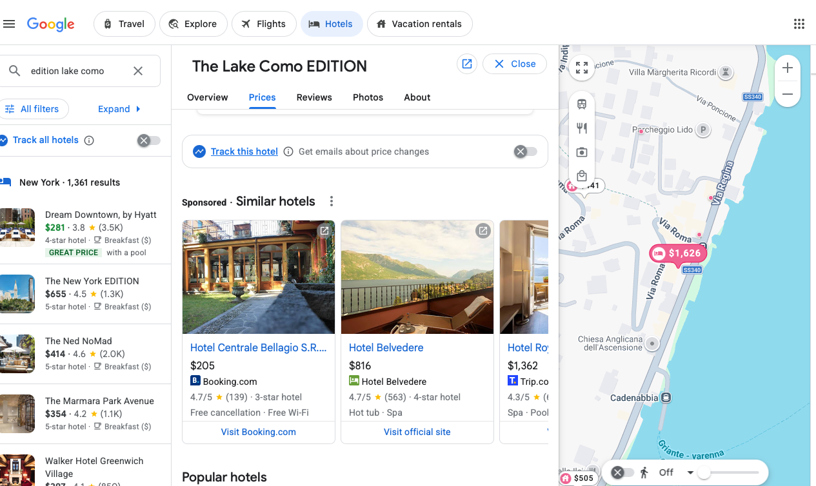Go to Flights section
This screenshot has width=816, height=486.
pyautogui.click(x=264, y=24)
